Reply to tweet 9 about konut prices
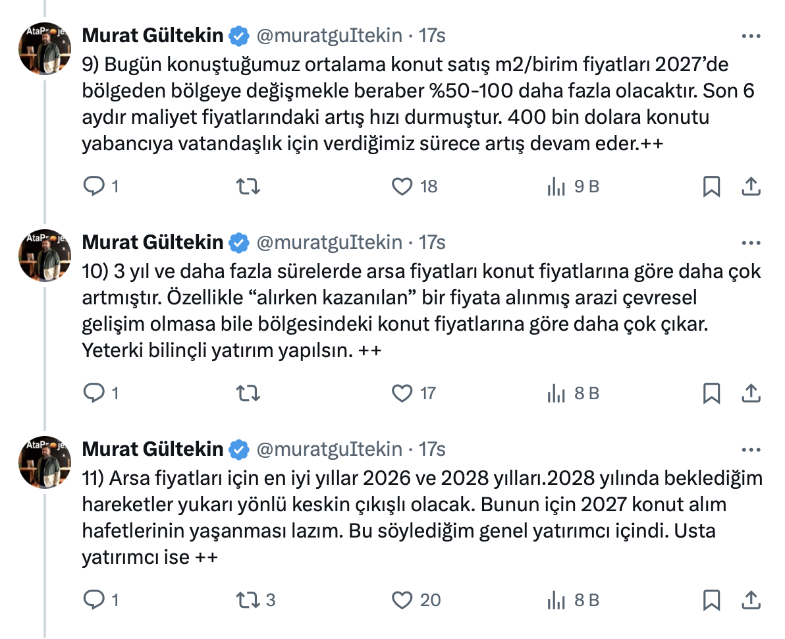785x639 pixels. click(94, 187)
